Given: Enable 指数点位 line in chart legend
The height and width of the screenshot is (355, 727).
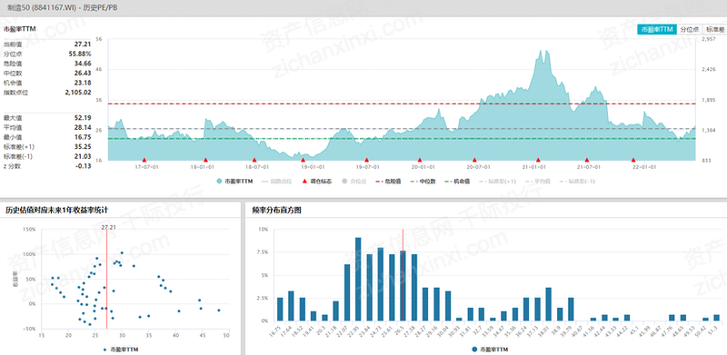Looking at the screenshot, I should click(x=276, y=182).
